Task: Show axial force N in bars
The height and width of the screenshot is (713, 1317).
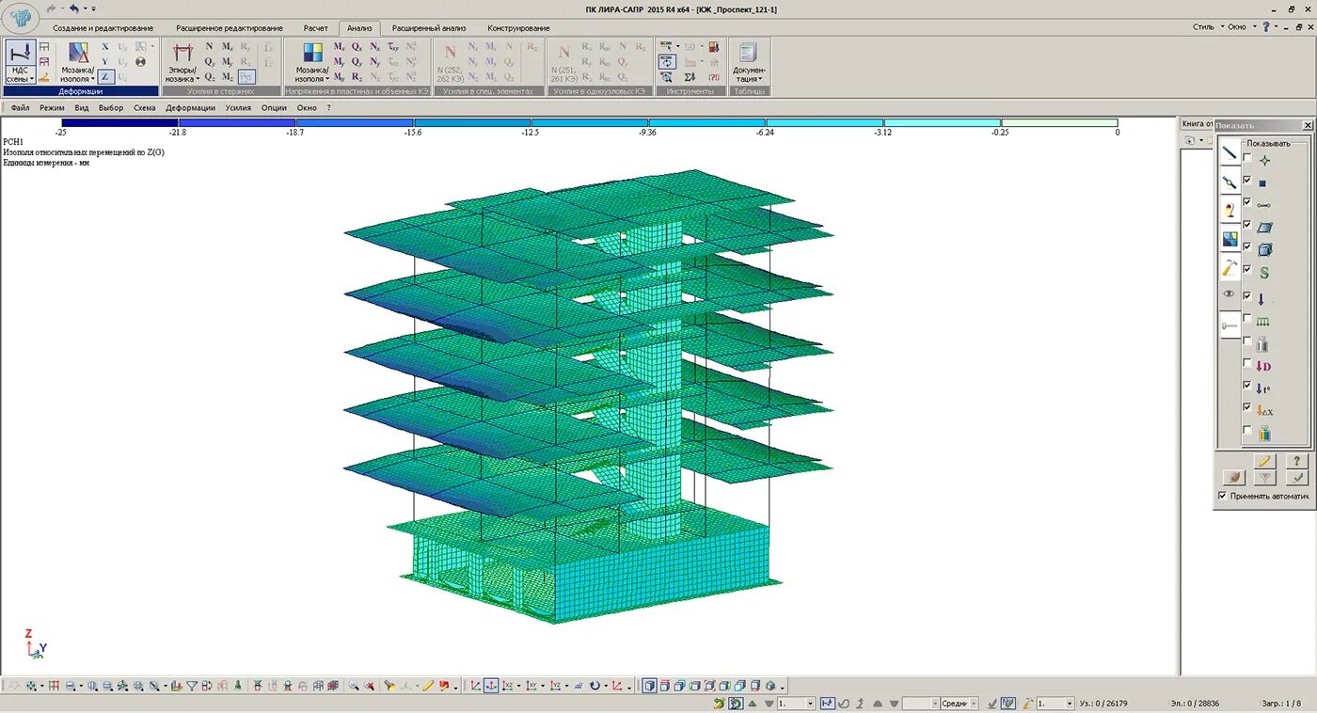Action: 209,46
